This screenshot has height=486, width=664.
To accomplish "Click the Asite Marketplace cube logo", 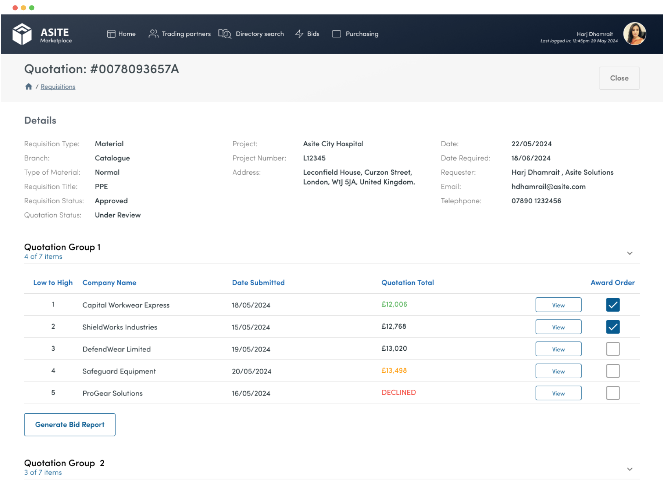I will pyautogui.click(x=22, y=34).
